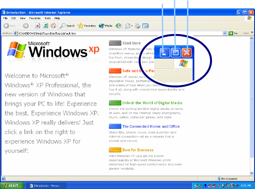Click the Windows Messenger tray icon
Viewport: 255px width, 189px height.
[196, 186]
